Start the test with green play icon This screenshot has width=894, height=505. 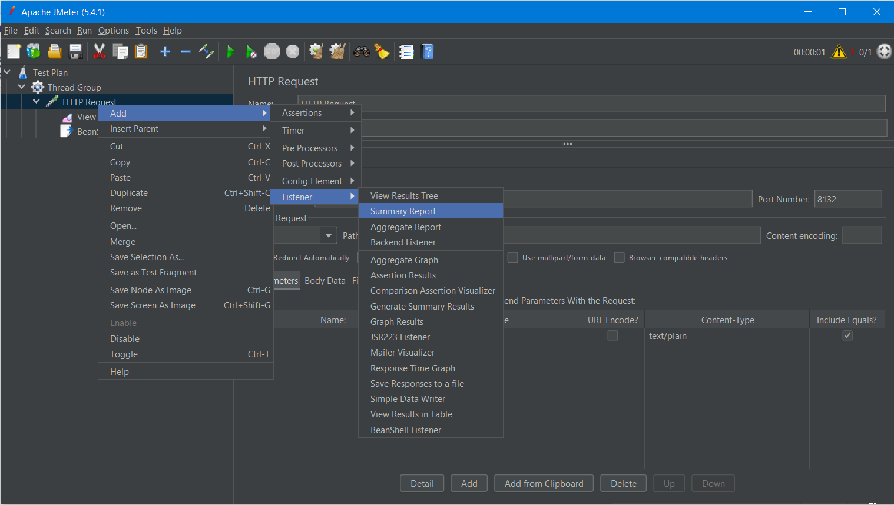(230, 52)
